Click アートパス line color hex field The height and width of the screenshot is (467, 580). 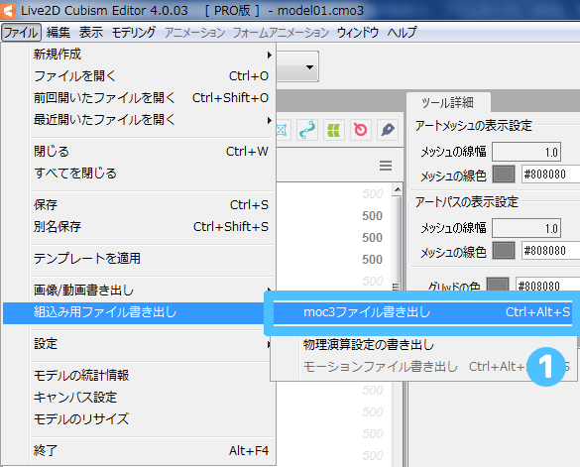point(551,251)
